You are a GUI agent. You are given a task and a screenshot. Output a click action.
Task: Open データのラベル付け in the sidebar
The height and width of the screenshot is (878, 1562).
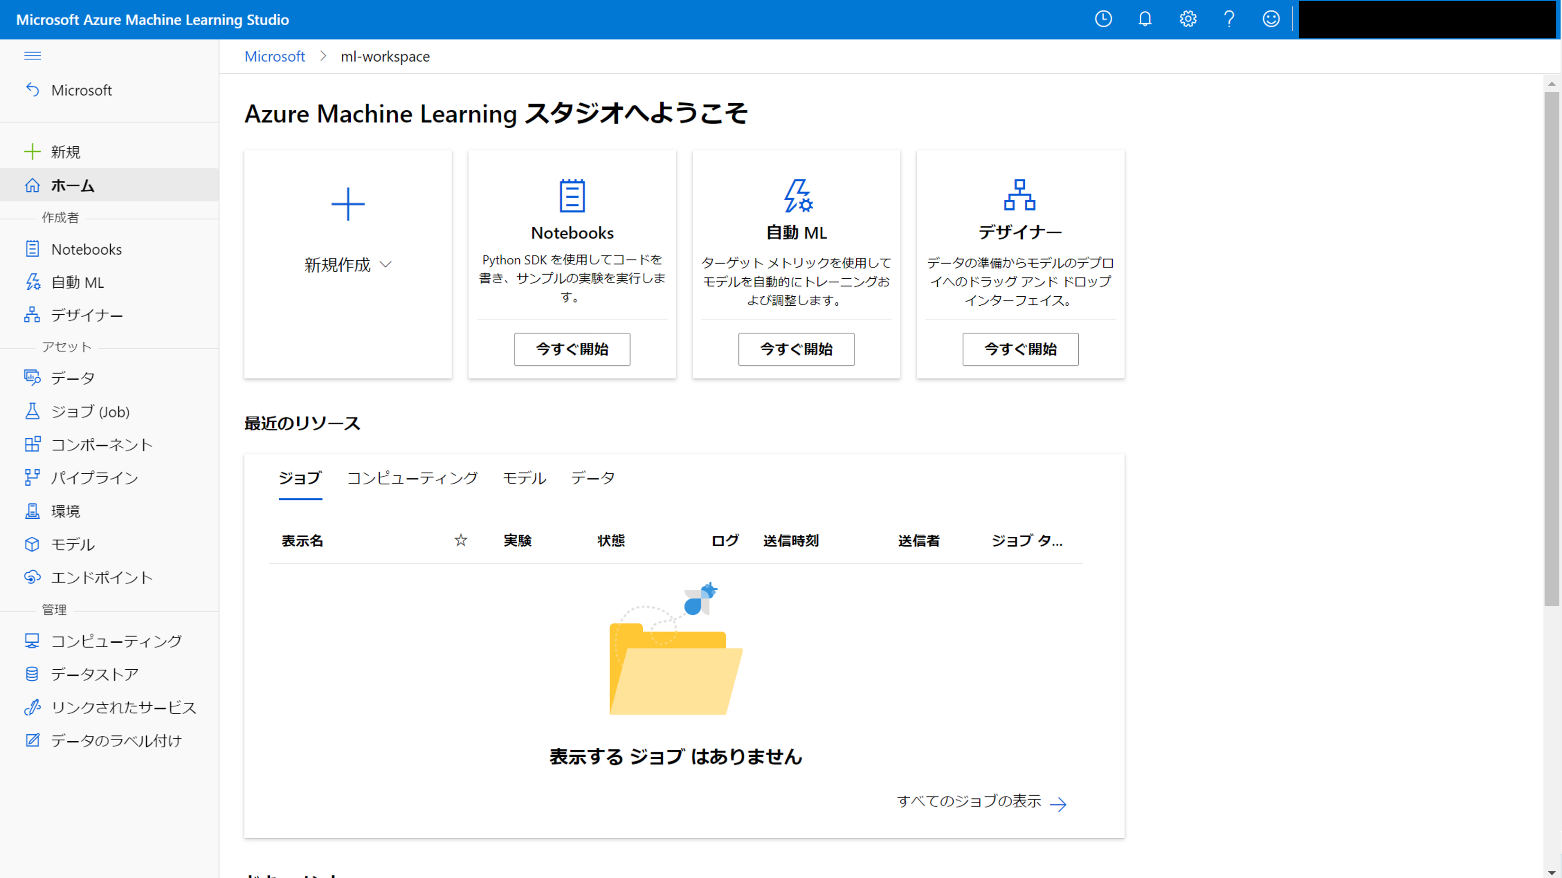coord(115,740)
